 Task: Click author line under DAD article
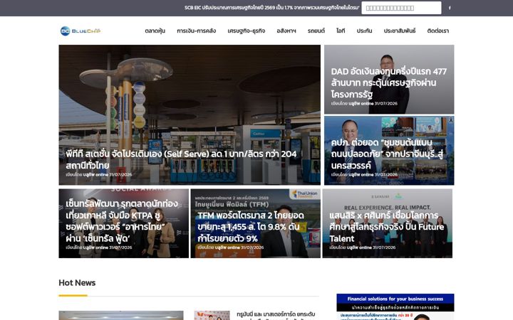364,104
